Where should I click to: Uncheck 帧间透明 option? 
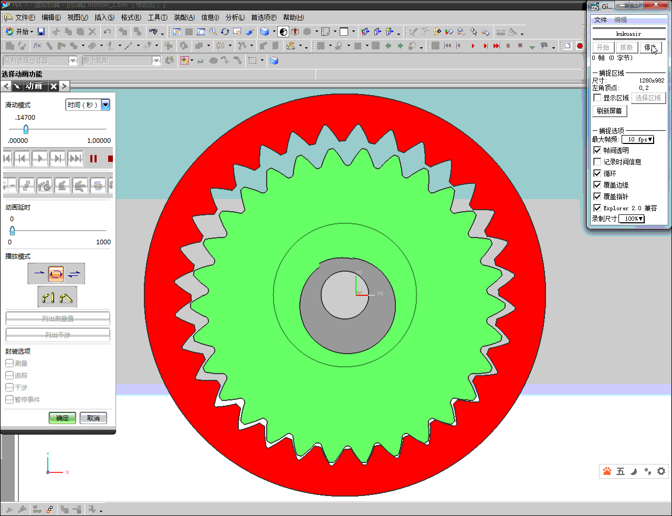click(597, 150)
